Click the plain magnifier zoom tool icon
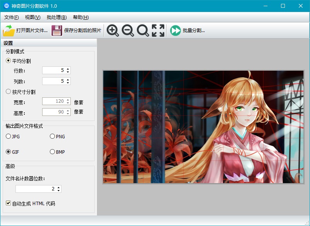The image size is (310, 226). (143, 31)
